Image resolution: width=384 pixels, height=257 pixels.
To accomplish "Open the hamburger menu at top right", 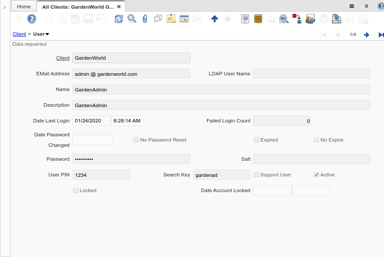I will click(352, 6).
